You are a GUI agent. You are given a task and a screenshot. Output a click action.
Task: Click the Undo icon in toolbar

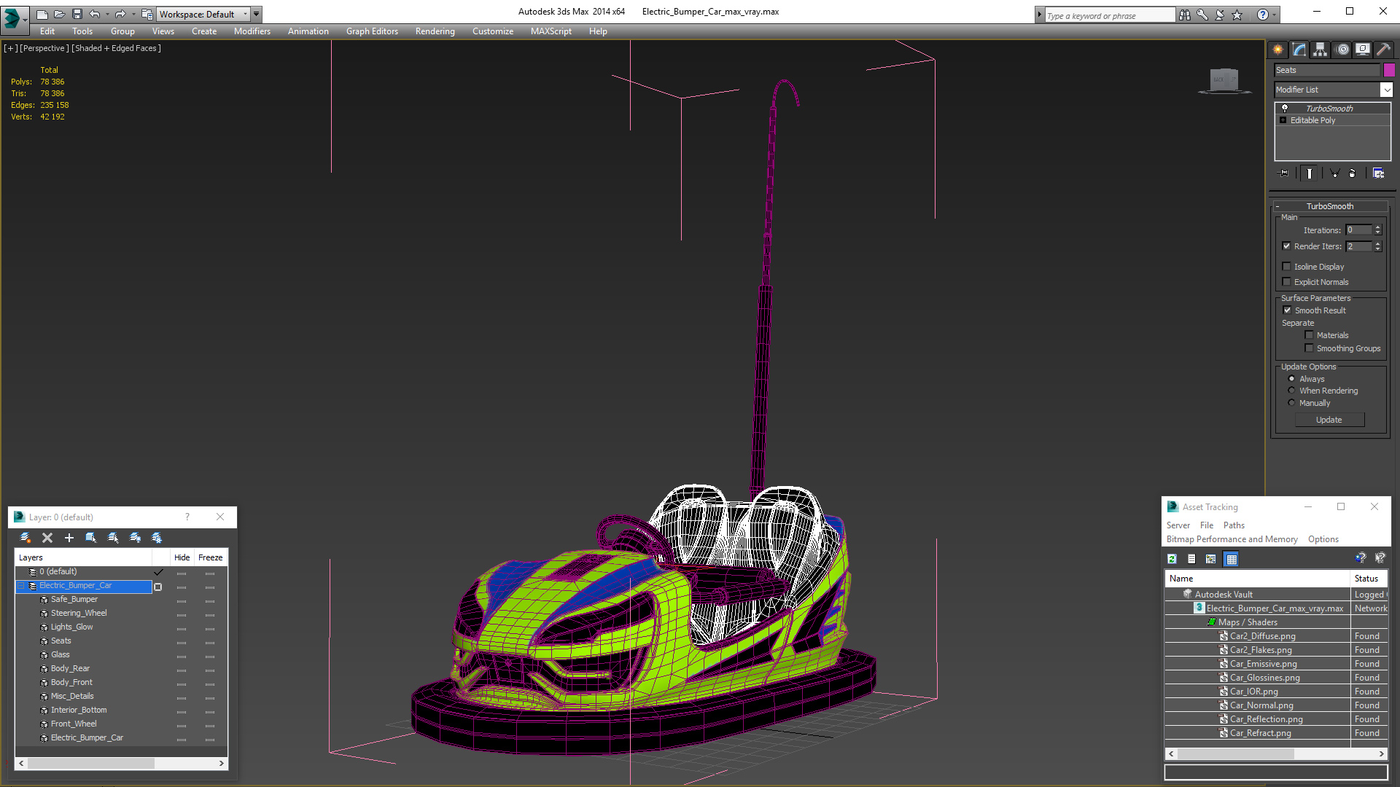[96, 13]
